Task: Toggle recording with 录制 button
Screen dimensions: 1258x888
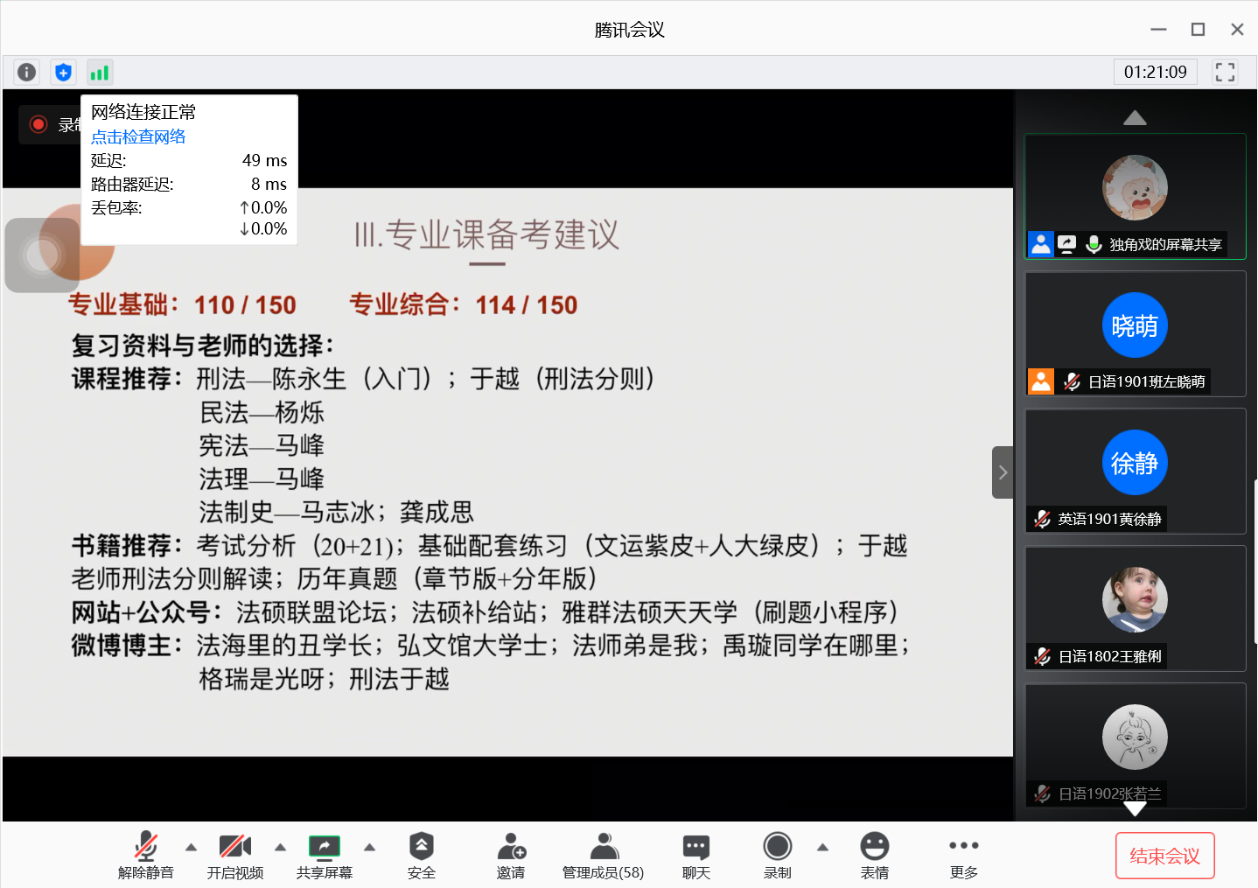Action: click(x=777, y=855)
